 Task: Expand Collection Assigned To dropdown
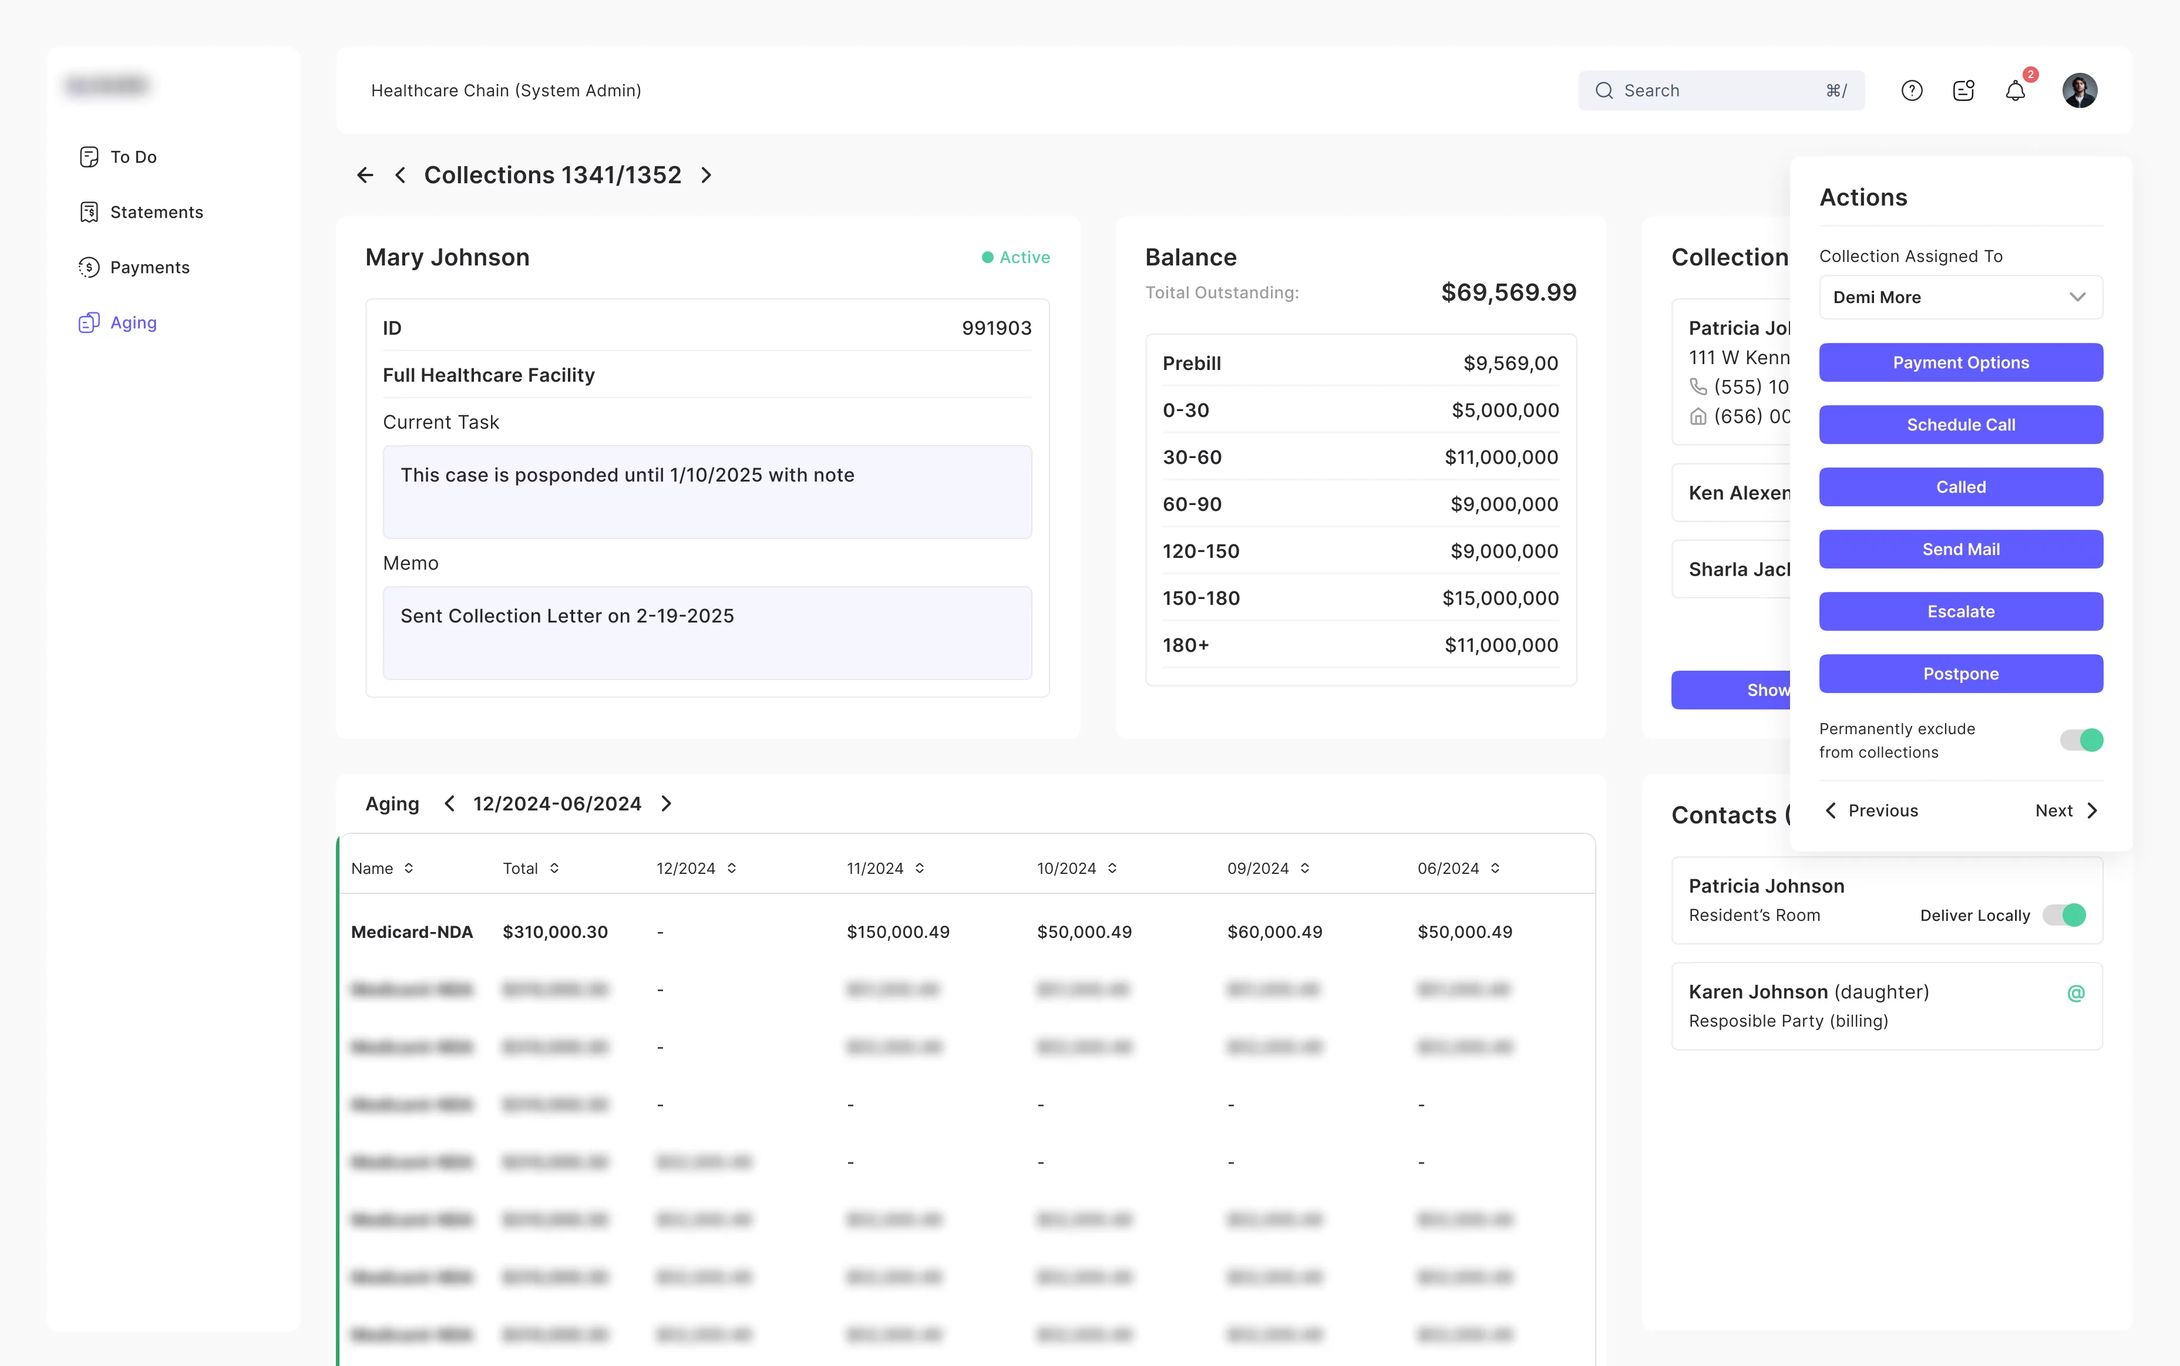pos(1960,297)
